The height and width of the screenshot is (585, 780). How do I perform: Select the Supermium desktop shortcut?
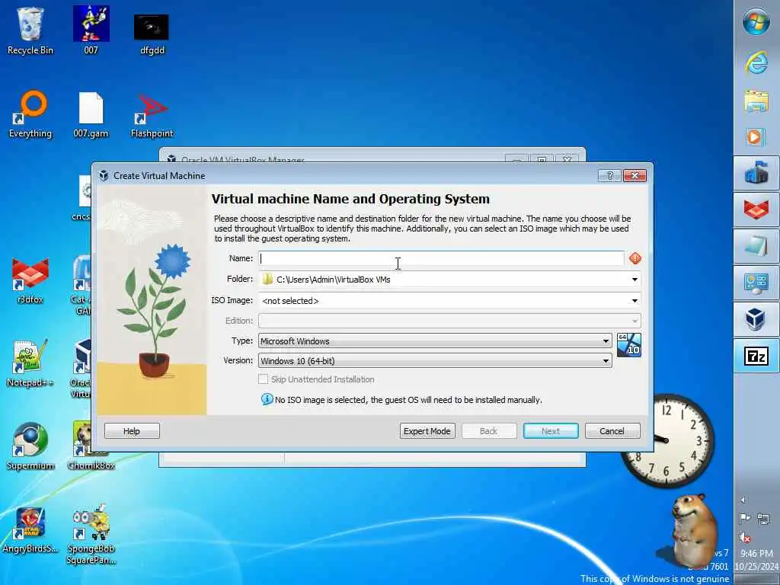click(x=30, y=446)
